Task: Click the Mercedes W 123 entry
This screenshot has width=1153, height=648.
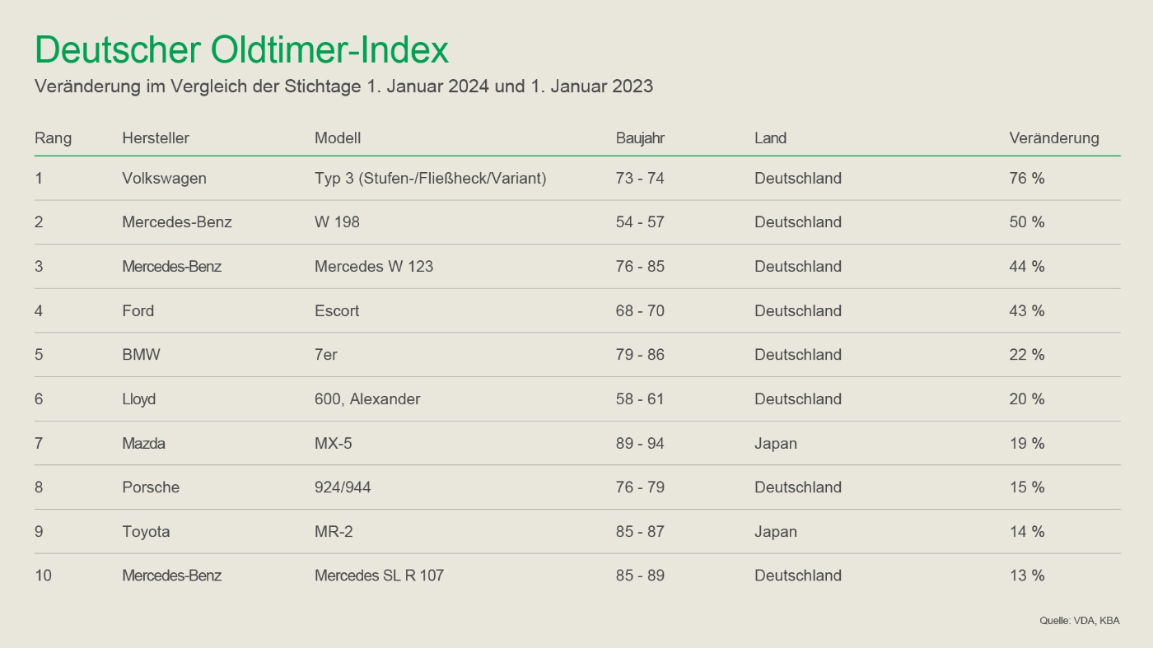Action: (x=374, y=267)
